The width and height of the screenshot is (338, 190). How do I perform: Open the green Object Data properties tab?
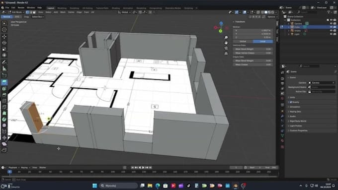[x=282, y=135]
